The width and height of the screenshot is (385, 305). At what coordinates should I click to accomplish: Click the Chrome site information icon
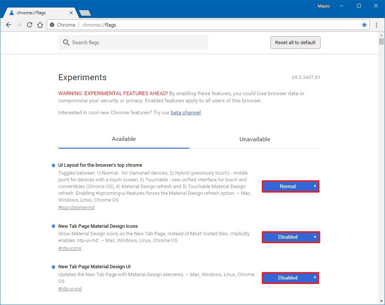tap(52, 25)
